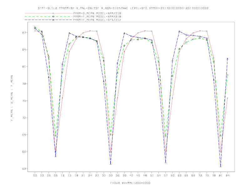Click the blue GFS triangle peak at hour 63
This screenshot has width=248, height=191.
click(x=179, y=31)
